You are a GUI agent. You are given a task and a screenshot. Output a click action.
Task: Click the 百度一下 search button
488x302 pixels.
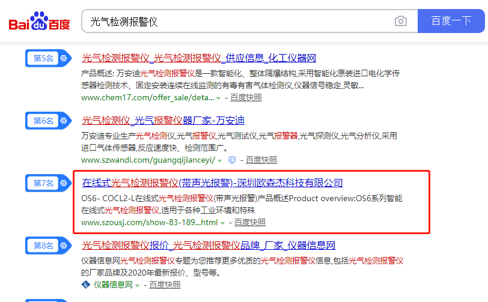(x=451, y=21)
